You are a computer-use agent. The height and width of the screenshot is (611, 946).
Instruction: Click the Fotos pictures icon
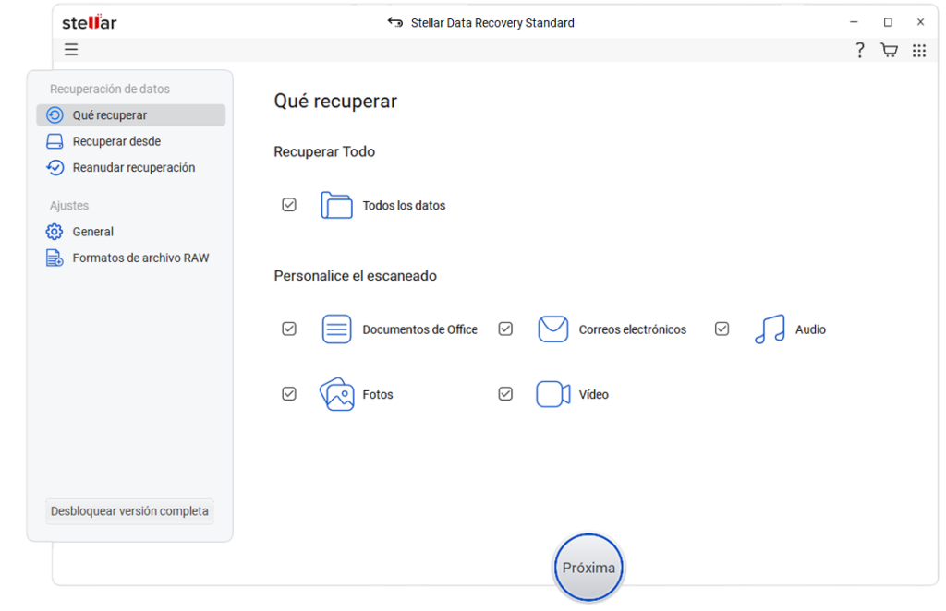(x=336, y=394)
